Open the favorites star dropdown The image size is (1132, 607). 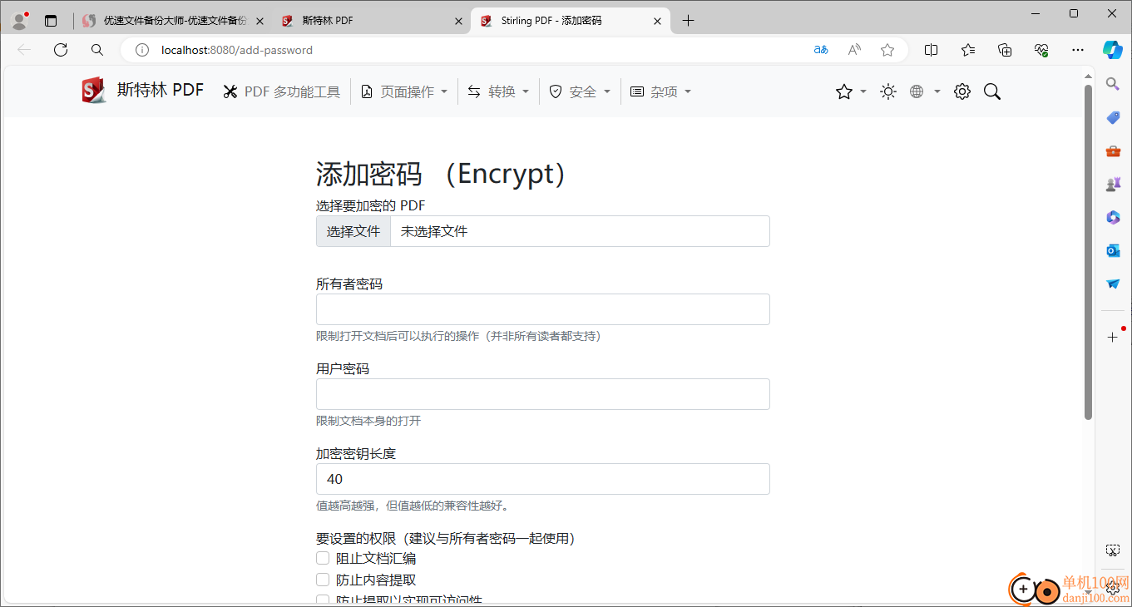pos(851,91)
